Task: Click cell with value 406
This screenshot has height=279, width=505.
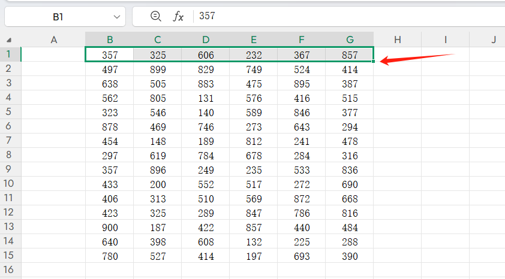Action: point(110,199)
